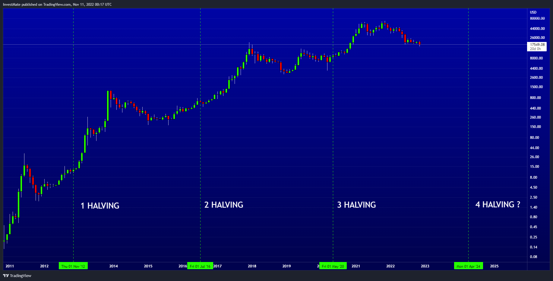Screen dimensions: 553x281
Task: Click the 26000.00 price axis label
Action: [537, 38]
